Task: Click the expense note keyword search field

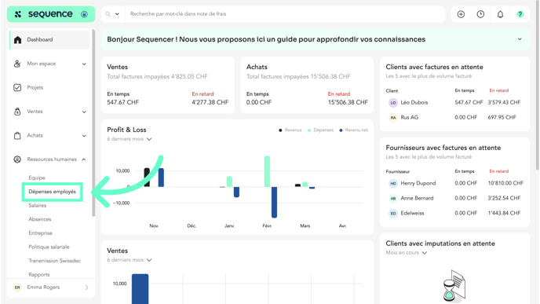Action: tap(285, 14)
